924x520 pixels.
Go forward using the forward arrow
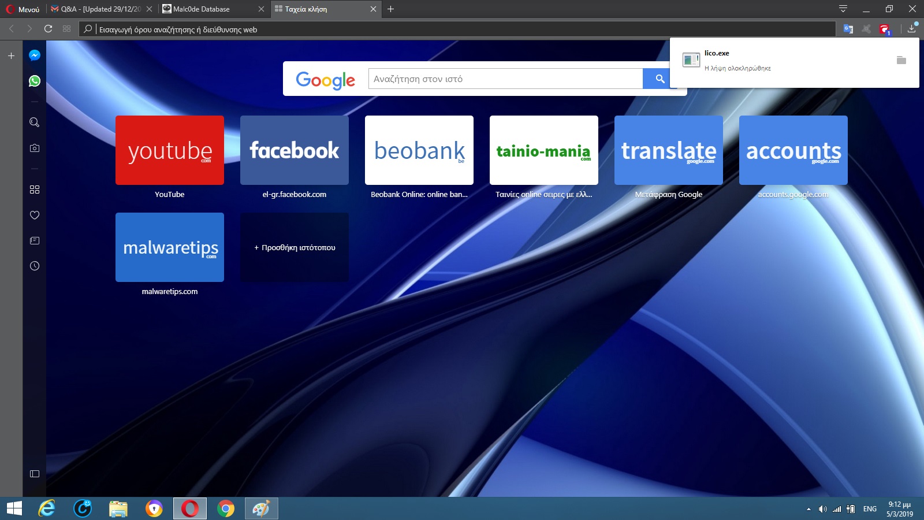click(x=29, y=29)
